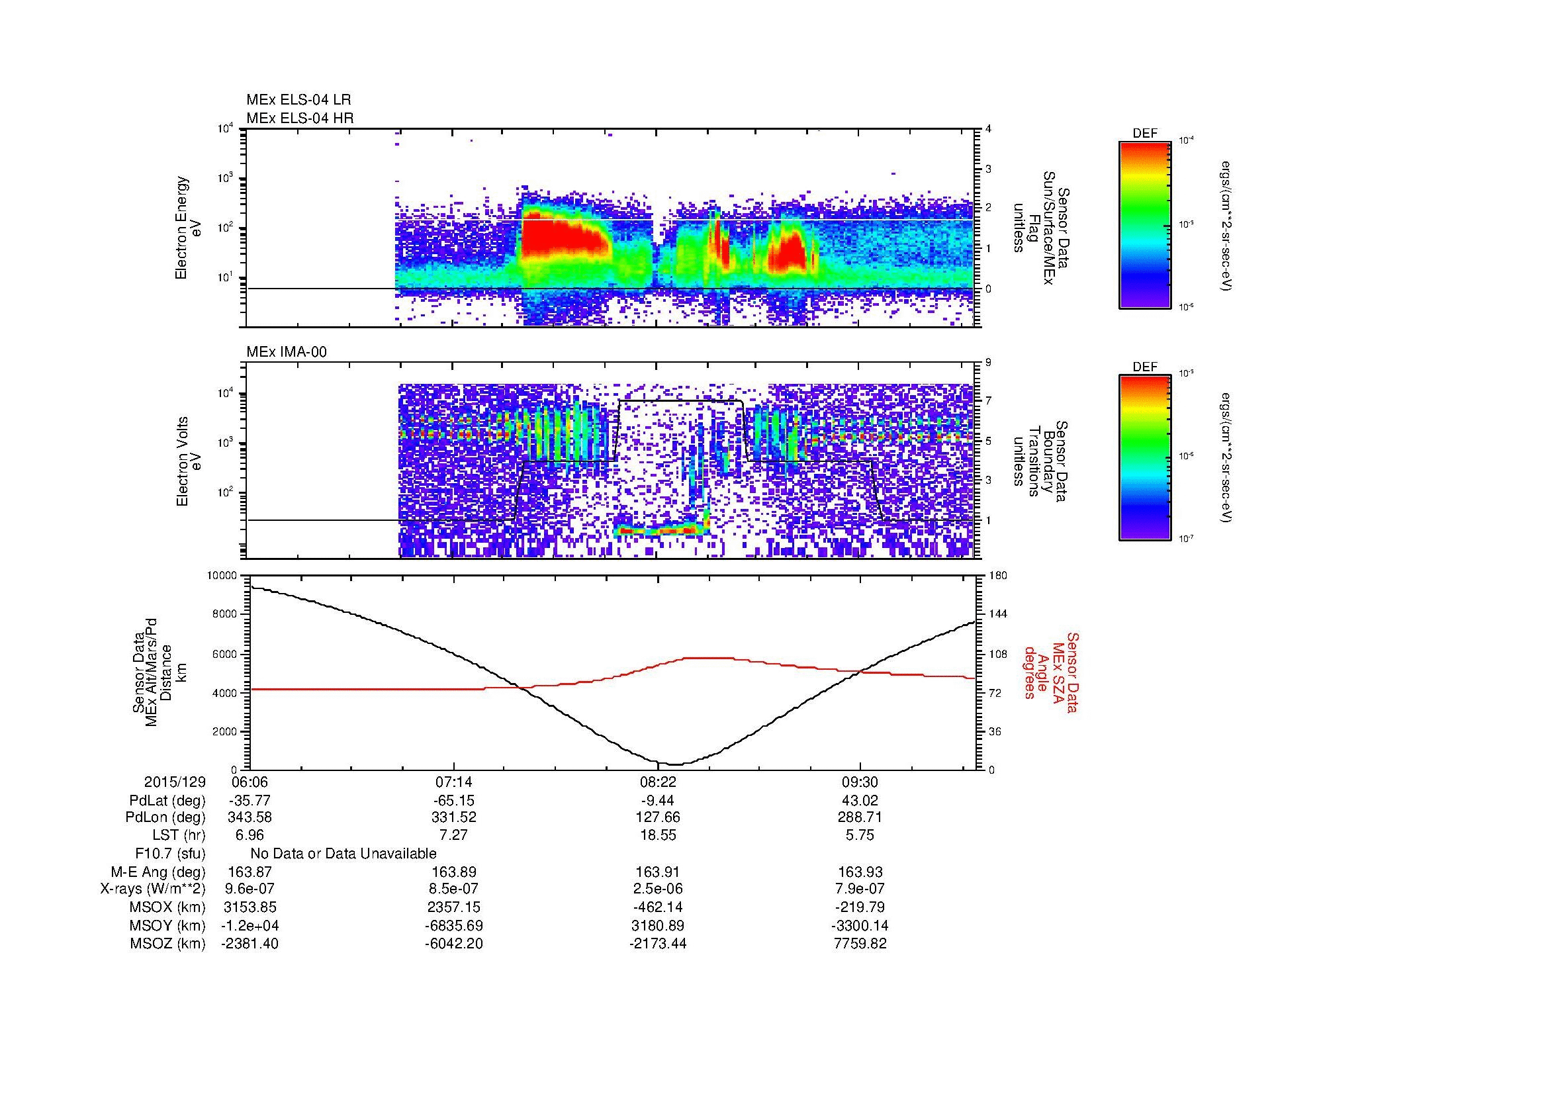This screenshot has height=1094, width=1548.
Task: Click the 'MSOZ (km)' row label
Action: tap(168, 944)
